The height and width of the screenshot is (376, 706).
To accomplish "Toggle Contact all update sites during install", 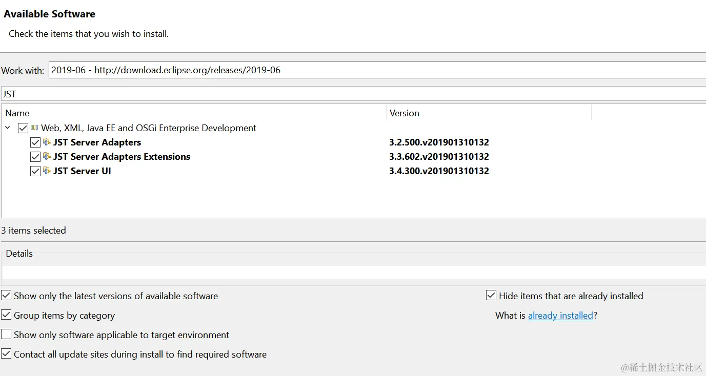I will (6, 354).
